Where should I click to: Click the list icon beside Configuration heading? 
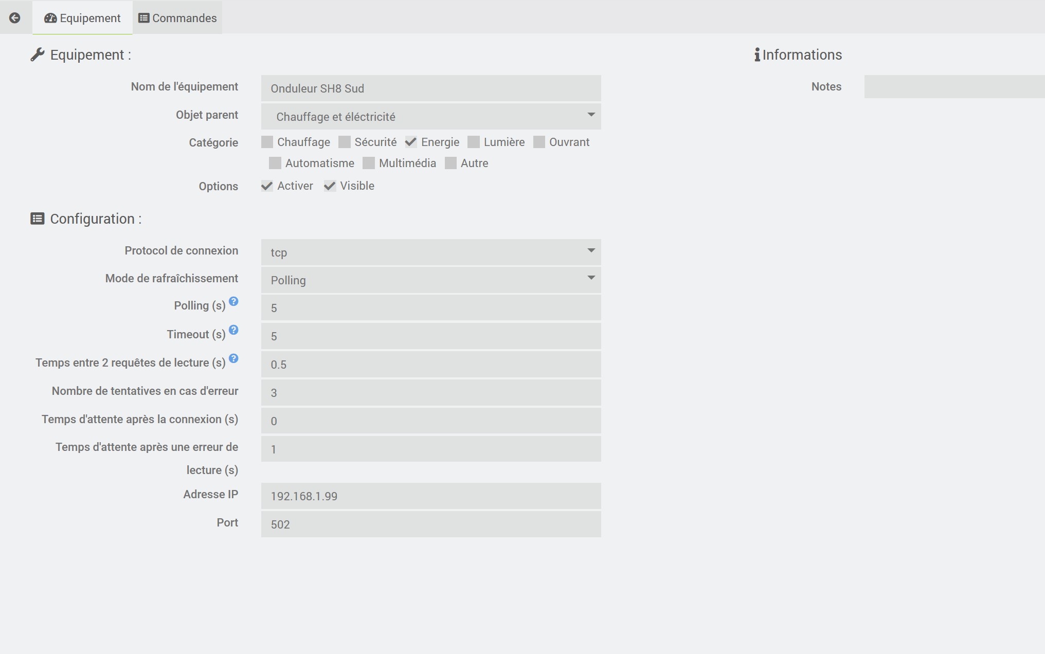click(37, 219)
